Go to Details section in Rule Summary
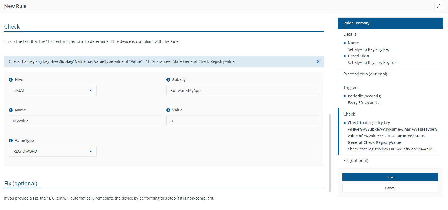 click(350, 34)
